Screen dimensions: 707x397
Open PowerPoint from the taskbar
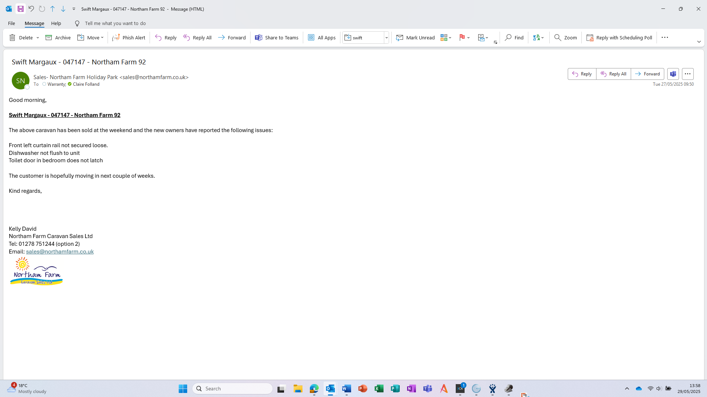(363, 389)
